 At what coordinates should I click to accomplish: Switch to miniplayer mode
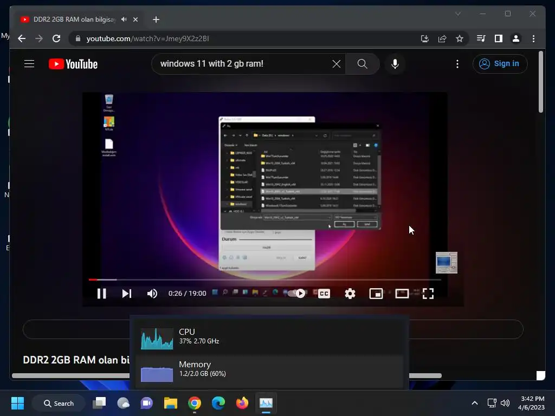[376, 293]
